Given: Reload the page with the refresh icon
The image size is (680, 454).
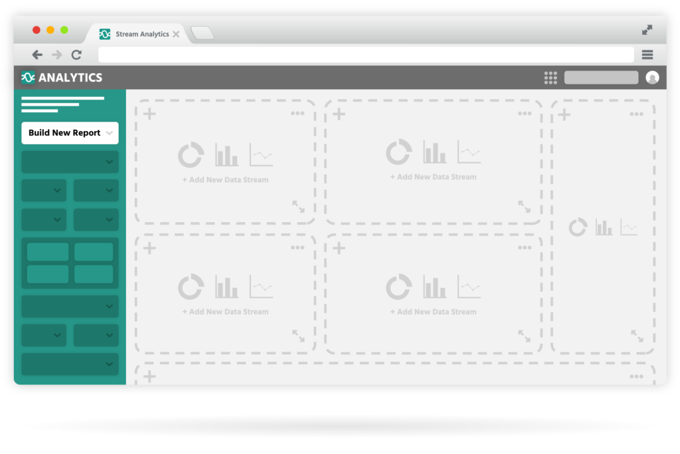Looking at the screenshot, I should click(77, 55).
